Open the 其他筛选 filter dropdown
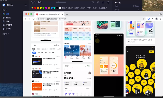163x98 pixels. click(x=103, y=8)
